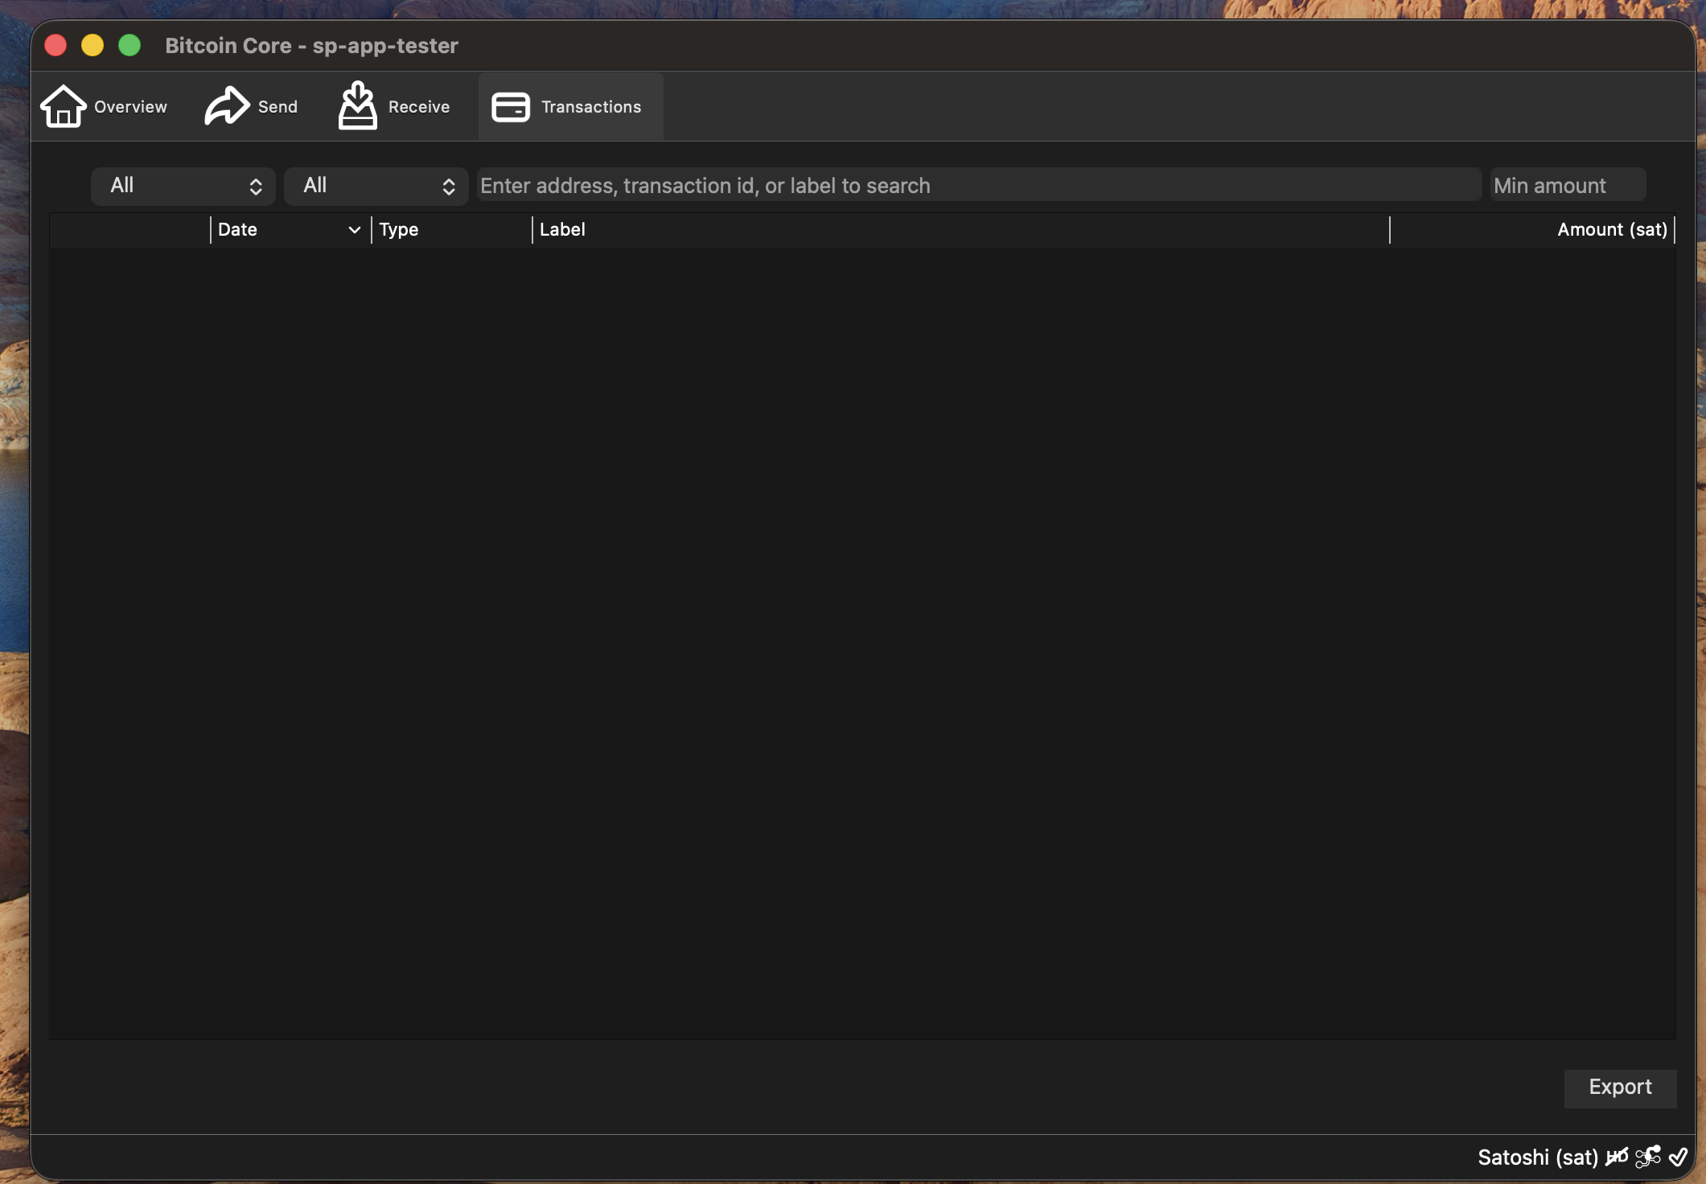Viewport: 1706px width, 1184px height.
Task: Click the Transactions card icon
Action: (510, 107)
